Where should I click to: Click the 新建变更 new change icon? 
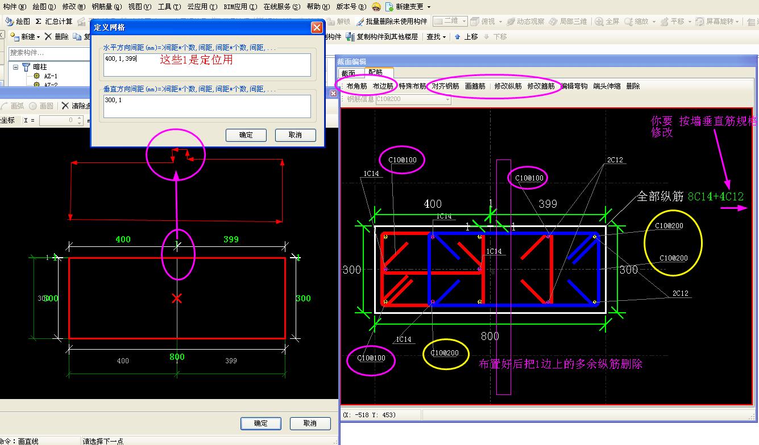click(389, 7)
